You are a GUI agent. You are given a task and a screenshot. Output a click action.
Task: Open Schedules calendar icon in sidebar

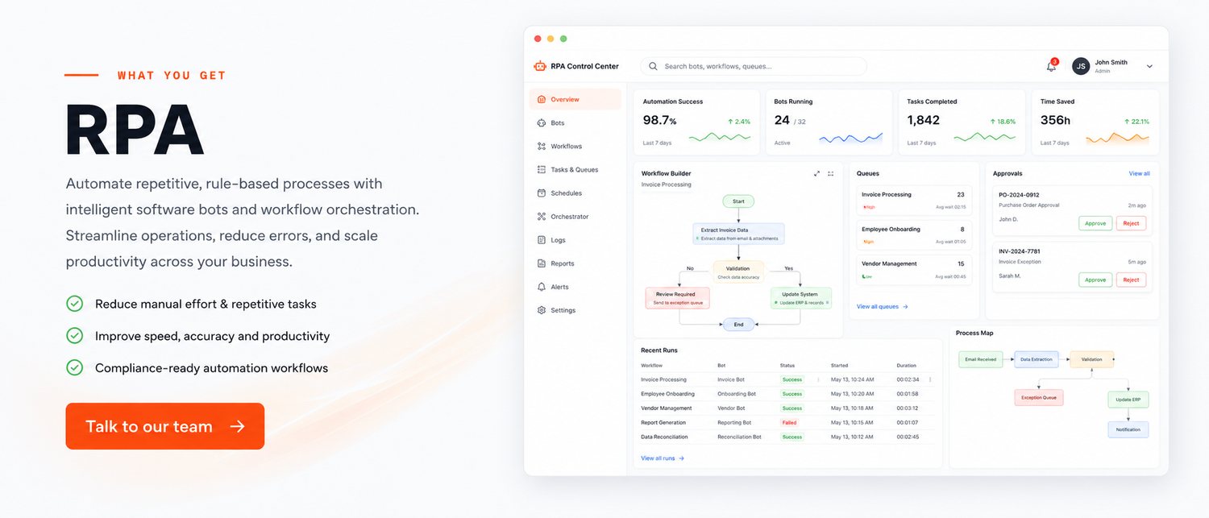click(542, 193)
